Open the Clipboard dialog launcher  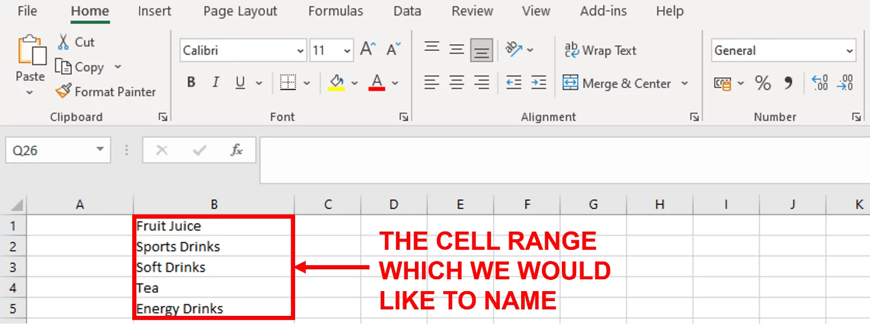(163, 117)
